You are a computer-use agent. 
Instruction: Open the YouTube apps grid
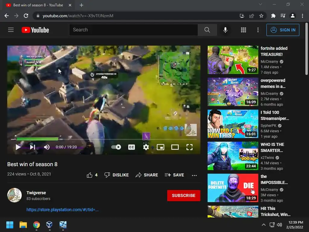244,30
